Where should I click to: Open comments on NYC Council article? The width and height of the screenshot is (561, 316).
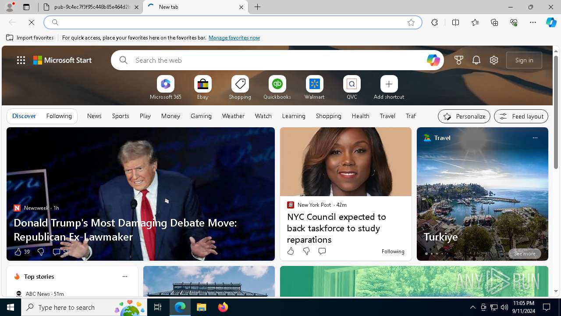click(322, 251)
